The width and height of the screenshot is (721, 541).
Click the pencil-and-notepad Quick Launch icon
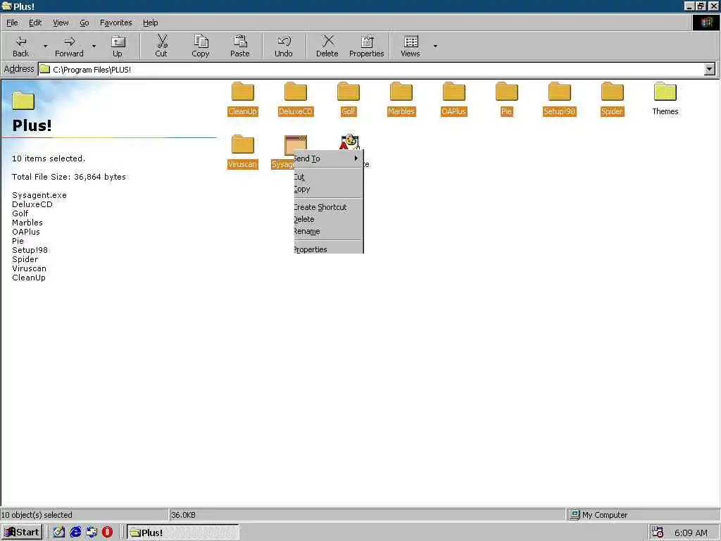point(59,533)
